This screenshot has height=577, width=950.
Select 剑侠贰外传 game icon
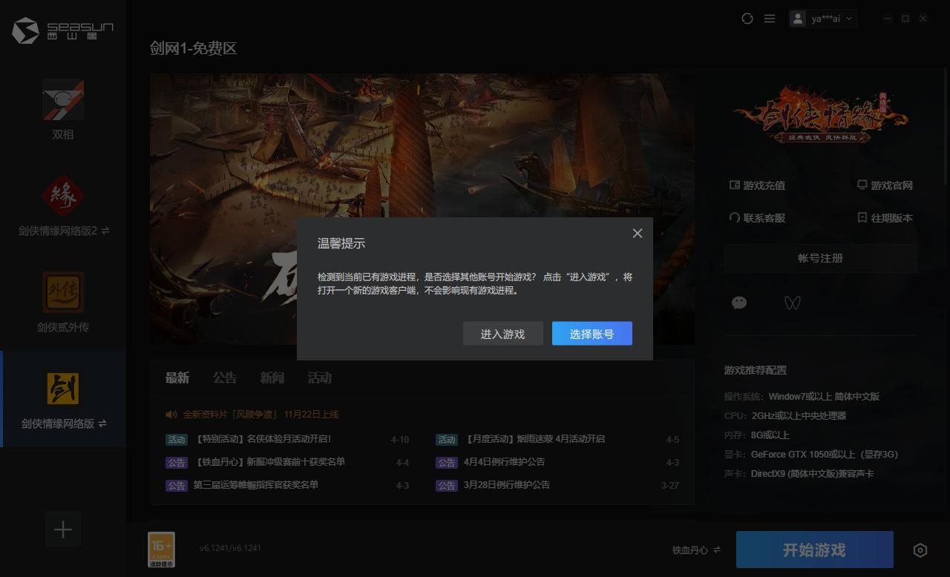click(63, 292)
